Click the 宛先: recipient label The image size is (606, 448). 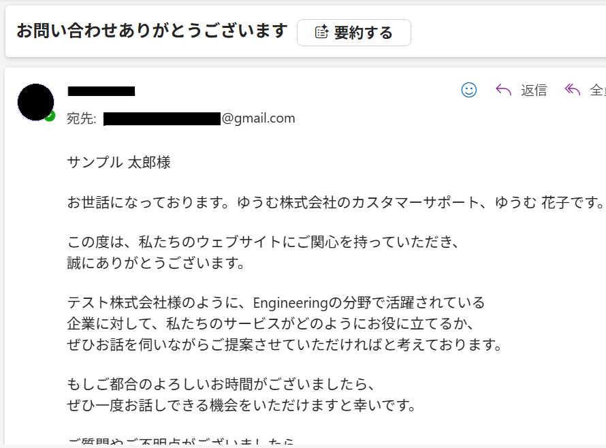point(81,118)
